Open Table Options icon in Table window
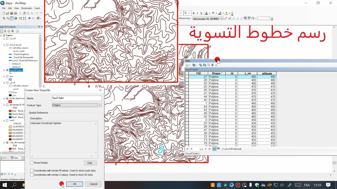The width and height of the screenshot is (337, 189). tap(187, 65)
